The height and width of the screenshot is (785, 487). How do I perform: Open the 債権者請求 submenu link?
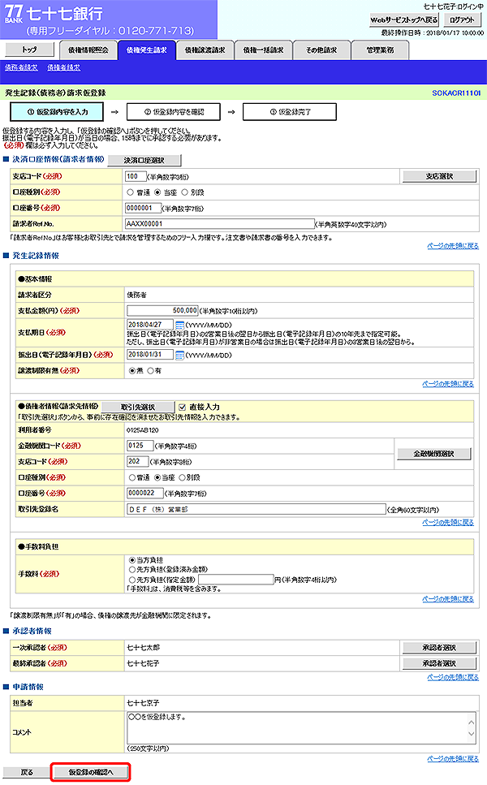pyautogui.click(x=63, y=67)
